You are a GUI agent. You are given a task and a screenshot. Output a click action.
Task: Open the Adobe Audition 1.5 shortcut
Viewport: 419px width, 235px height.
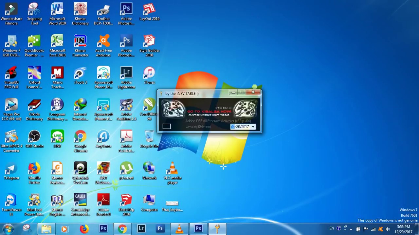tap(126, 110)
